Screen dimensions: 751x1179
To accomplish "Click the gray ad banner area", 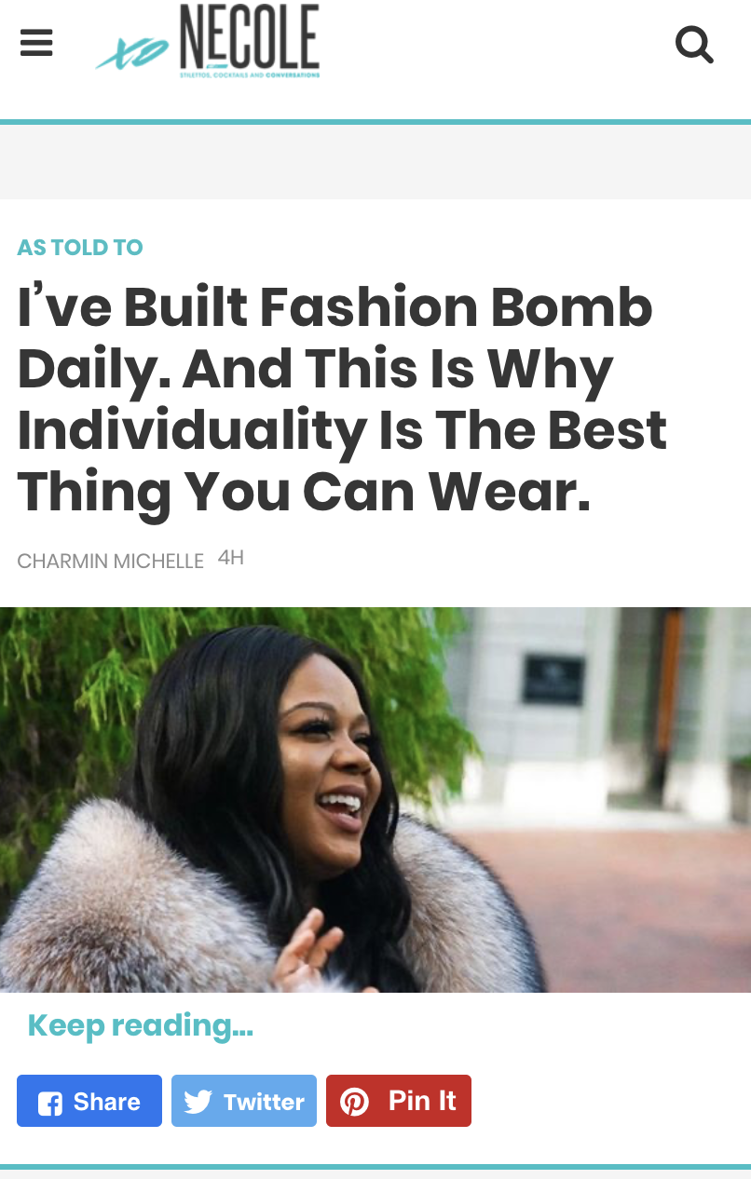I will point(375,161).
